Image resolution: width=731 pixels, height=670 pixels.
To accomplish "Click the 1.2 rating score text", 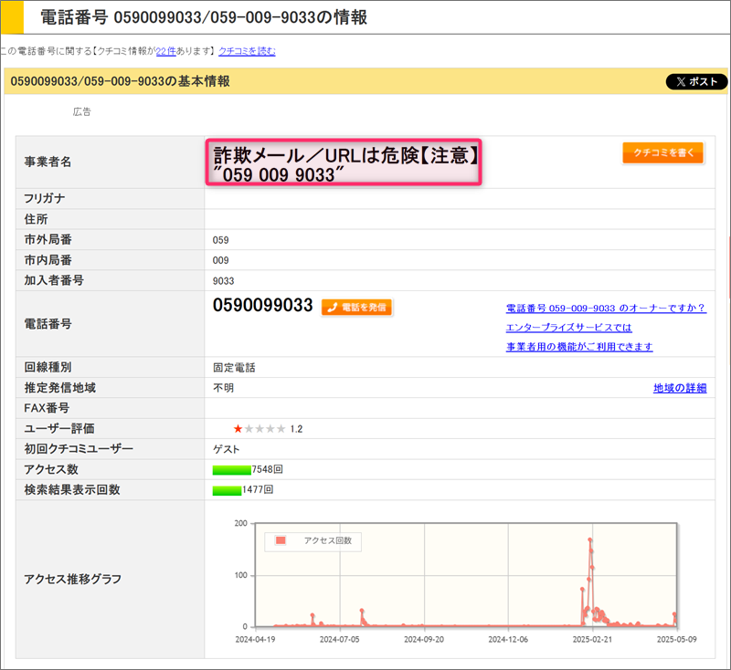I will [296, 429].
